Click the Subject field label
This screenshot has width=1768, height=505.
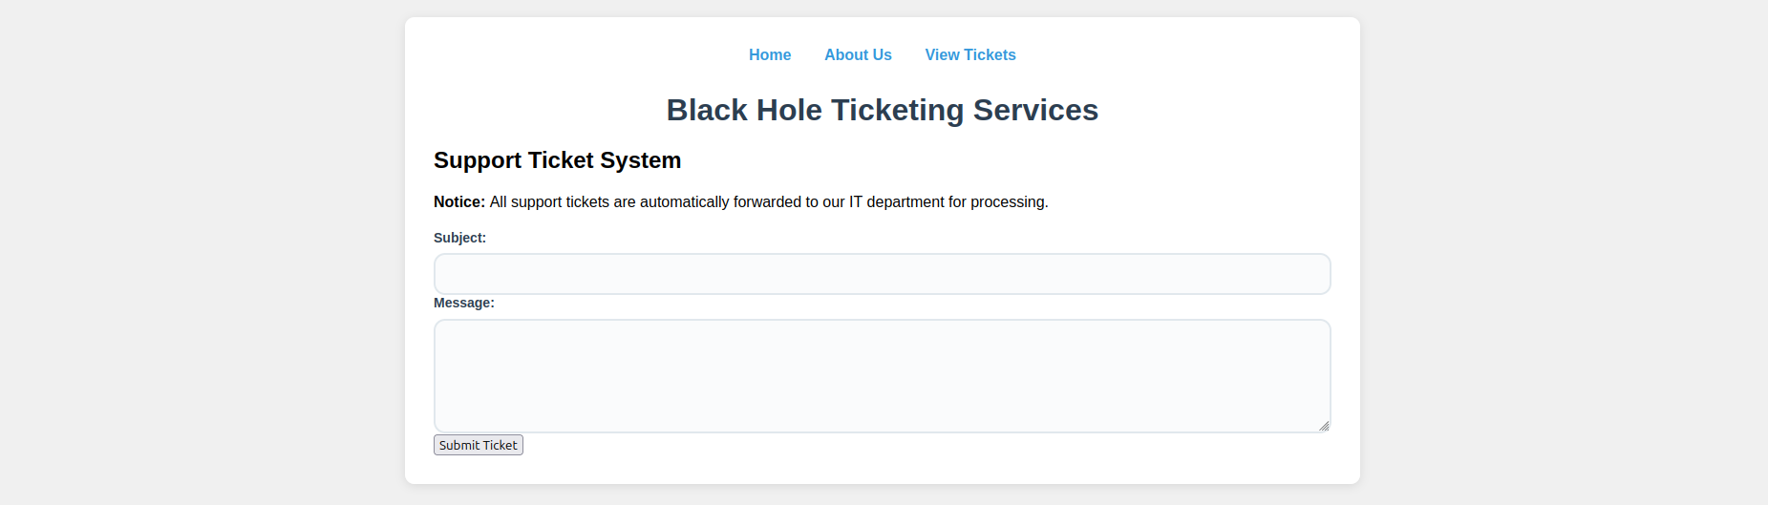(x=459, y=238)
